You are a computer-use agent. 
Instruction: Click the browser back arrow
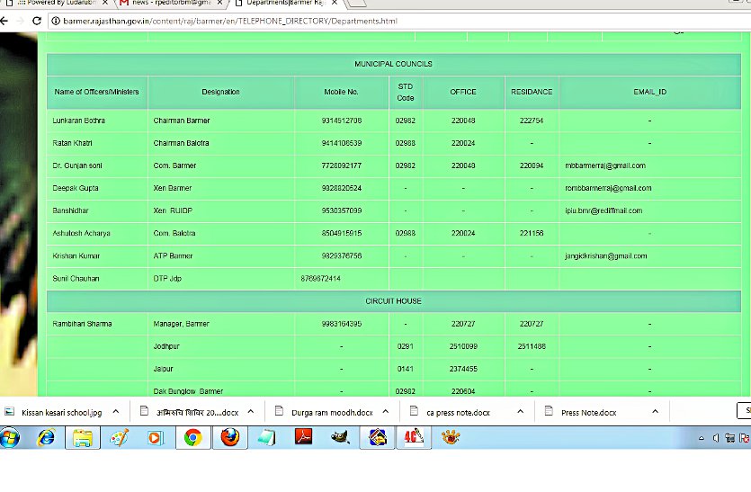pyautogui.click(x=5, y=21)
